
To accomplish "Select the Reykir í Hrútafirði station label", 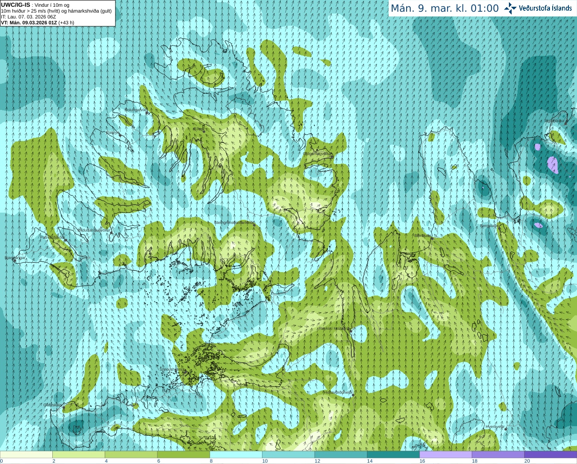I will 334,328.
